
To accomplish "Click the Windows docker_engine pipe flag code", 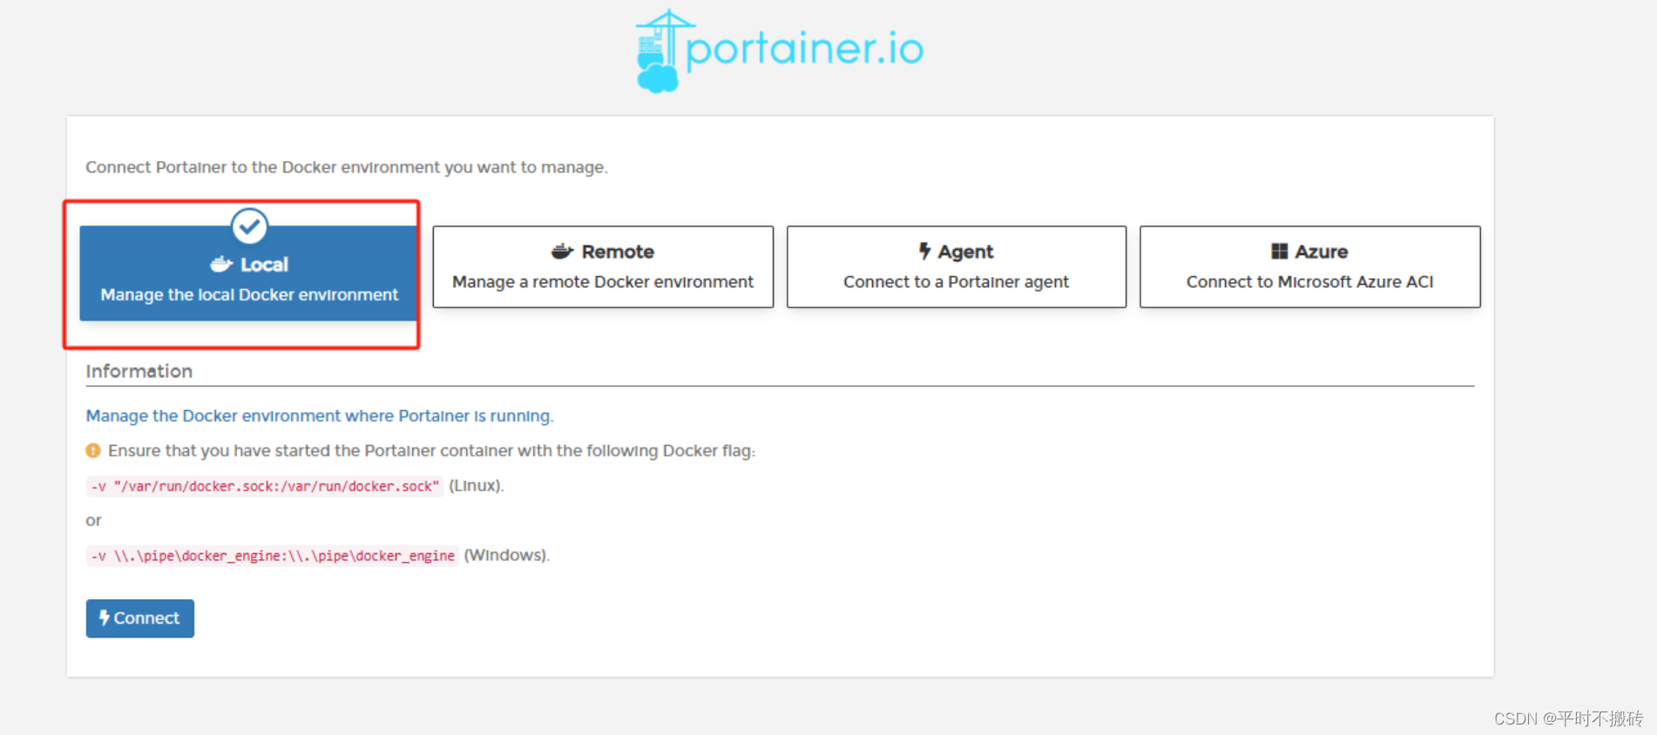I will 273,556.
